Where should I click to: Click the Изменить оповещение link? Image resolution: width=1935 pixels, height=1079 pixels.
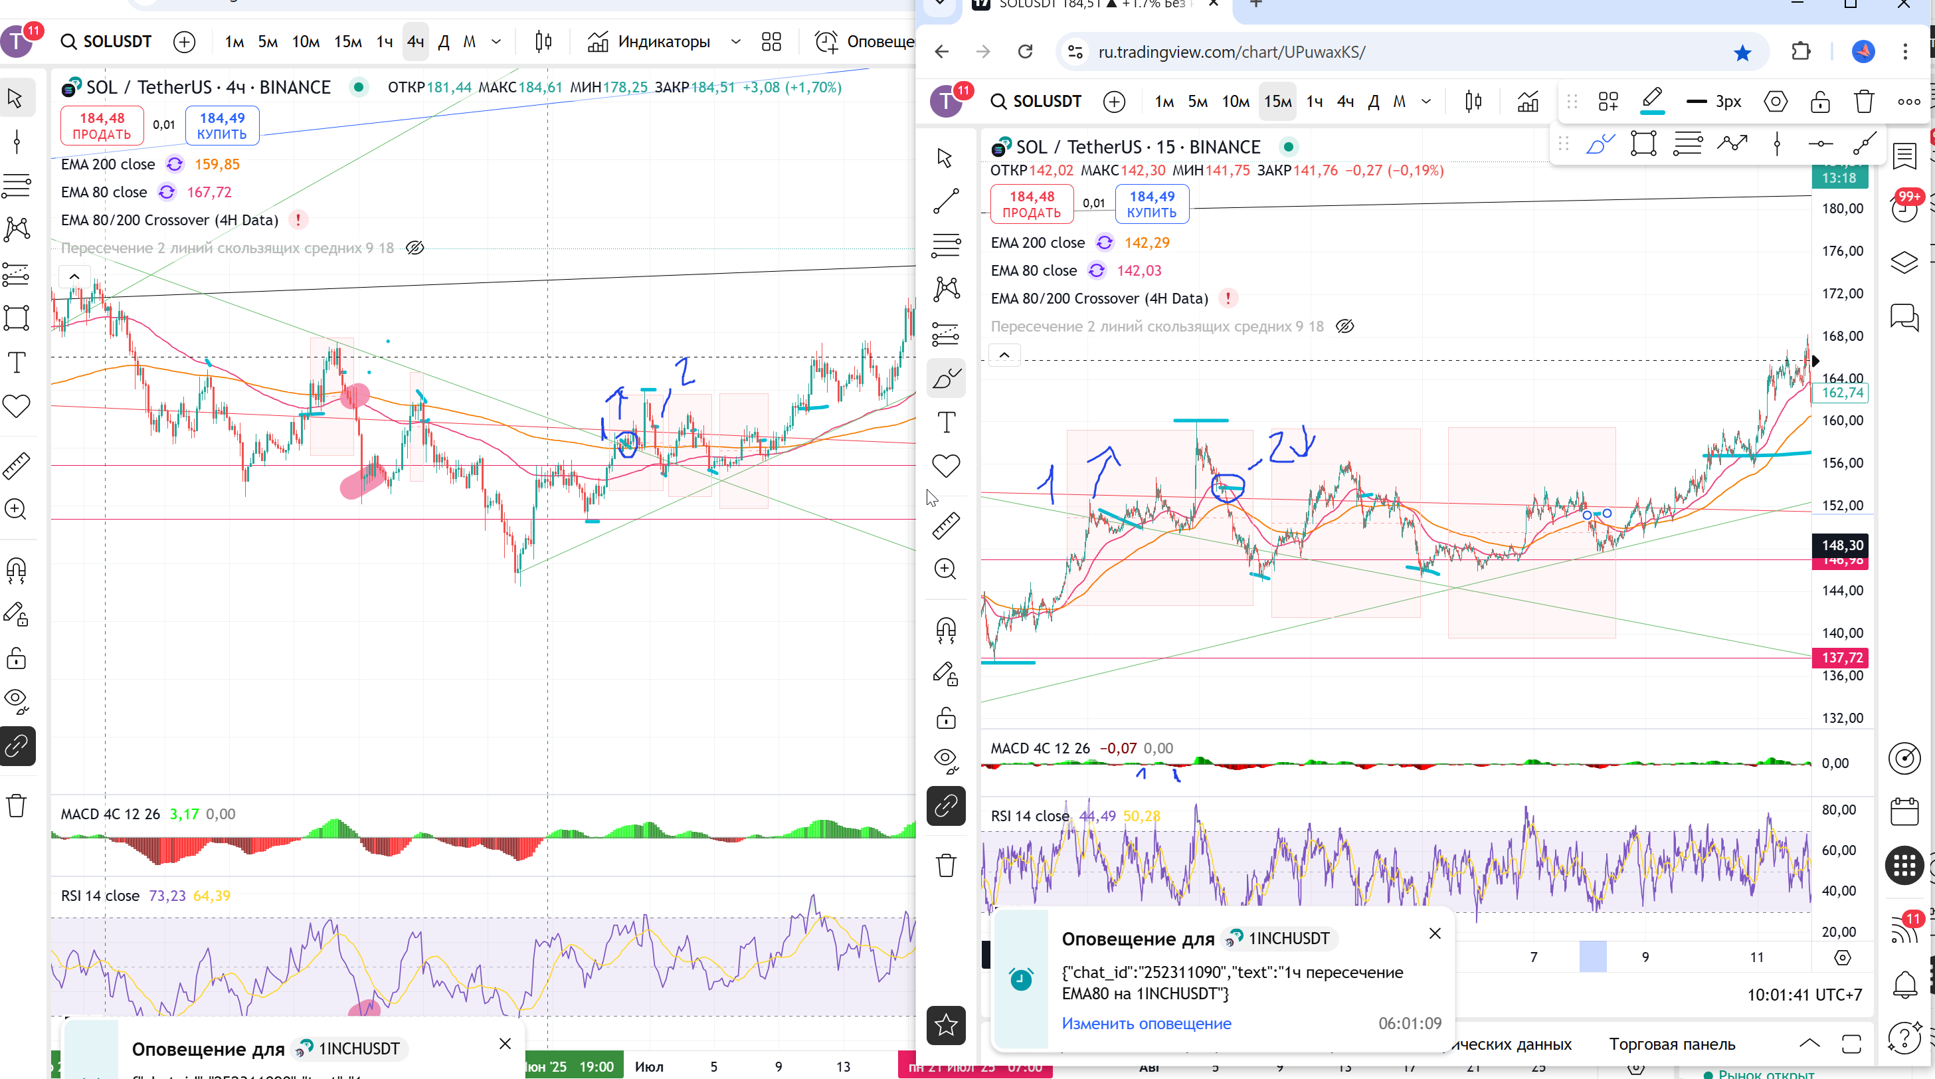(x=1147, y=1023)
